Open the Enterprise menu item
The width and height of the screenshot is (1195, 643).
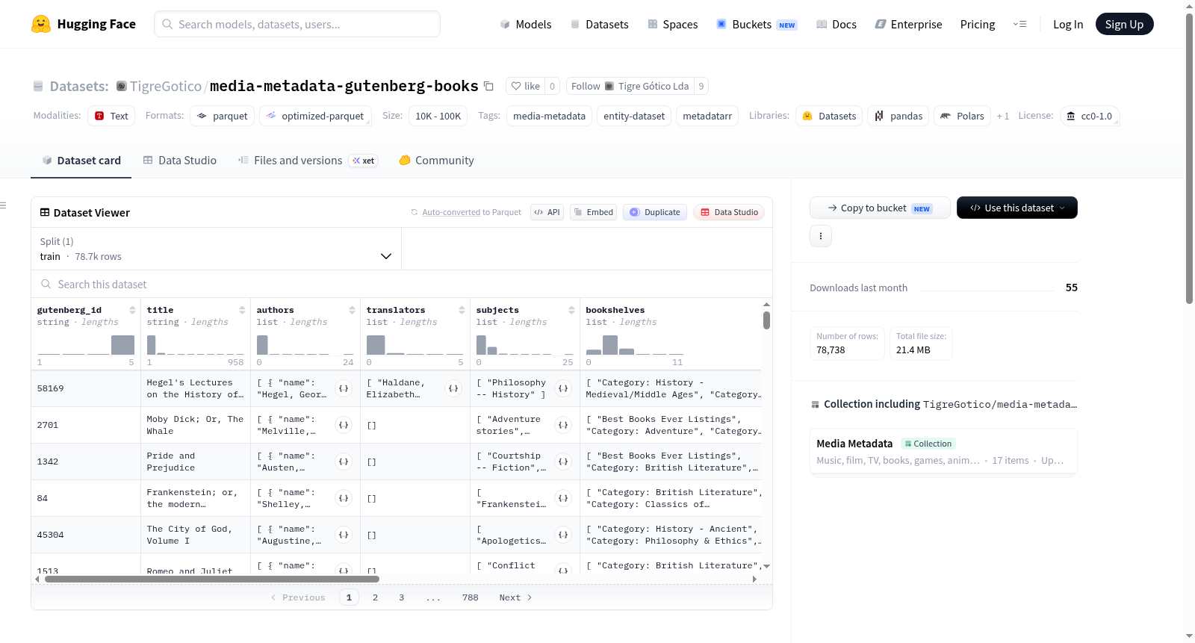click(908, 24)
